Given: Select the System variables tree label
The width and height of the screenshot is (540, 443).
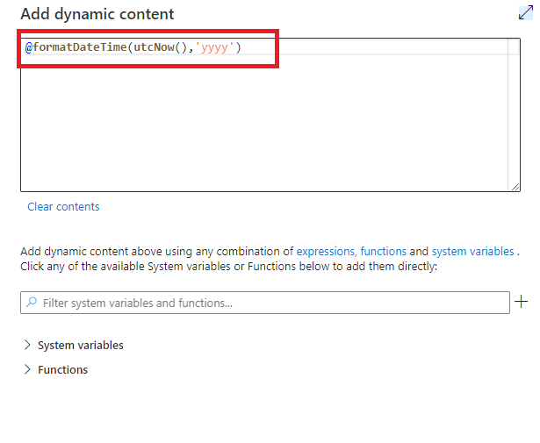Looking at the screenshot, I should [80, 345].
